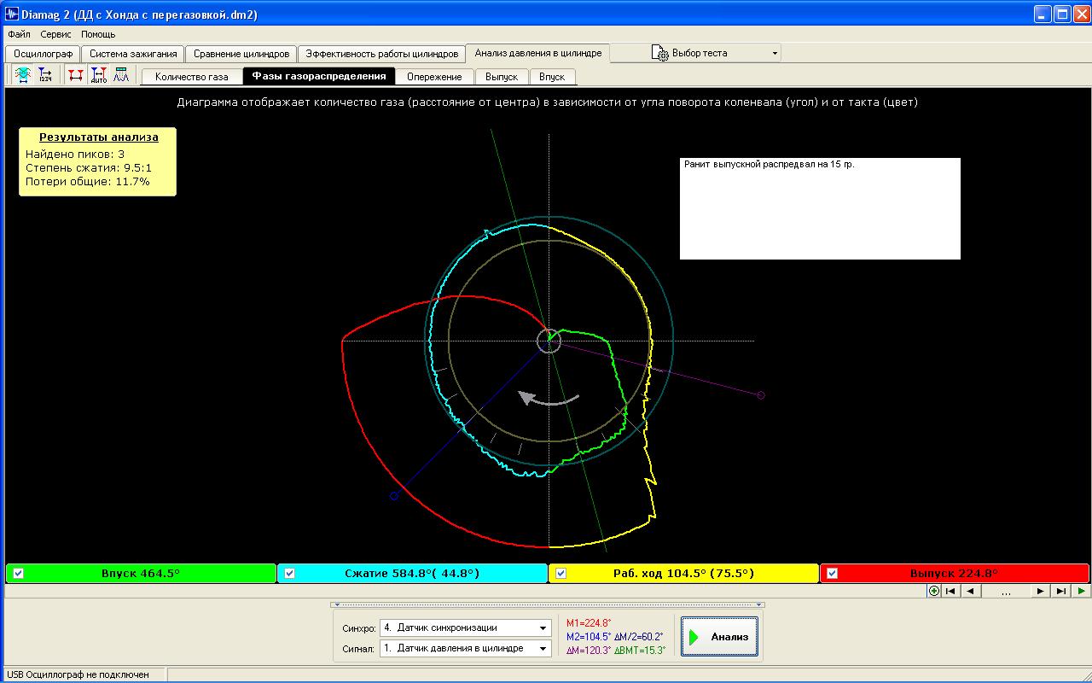Click the yellow Раб. ход phase color bar

[x=683, y=574]
